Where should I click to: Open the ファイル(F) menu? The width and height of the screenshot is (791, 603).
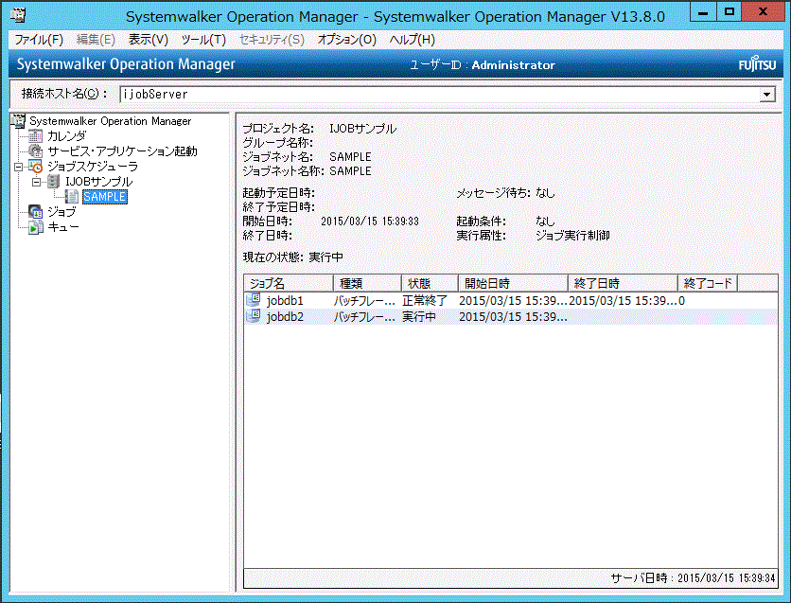(39, 40)
